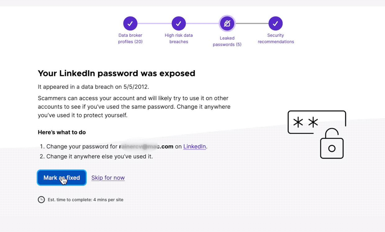Go to the 'Data broker profiles (20)' label
The height and width of the screenshot is (232, 385).
pyautogui.click(x=130, y=38)
